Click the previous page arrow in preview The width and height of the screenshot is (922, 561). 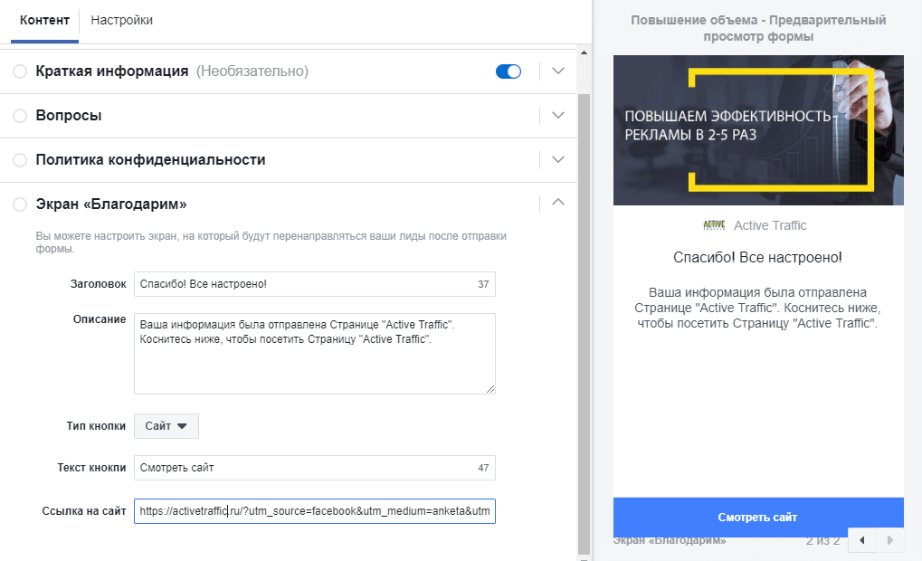click(x=862, y=540)
